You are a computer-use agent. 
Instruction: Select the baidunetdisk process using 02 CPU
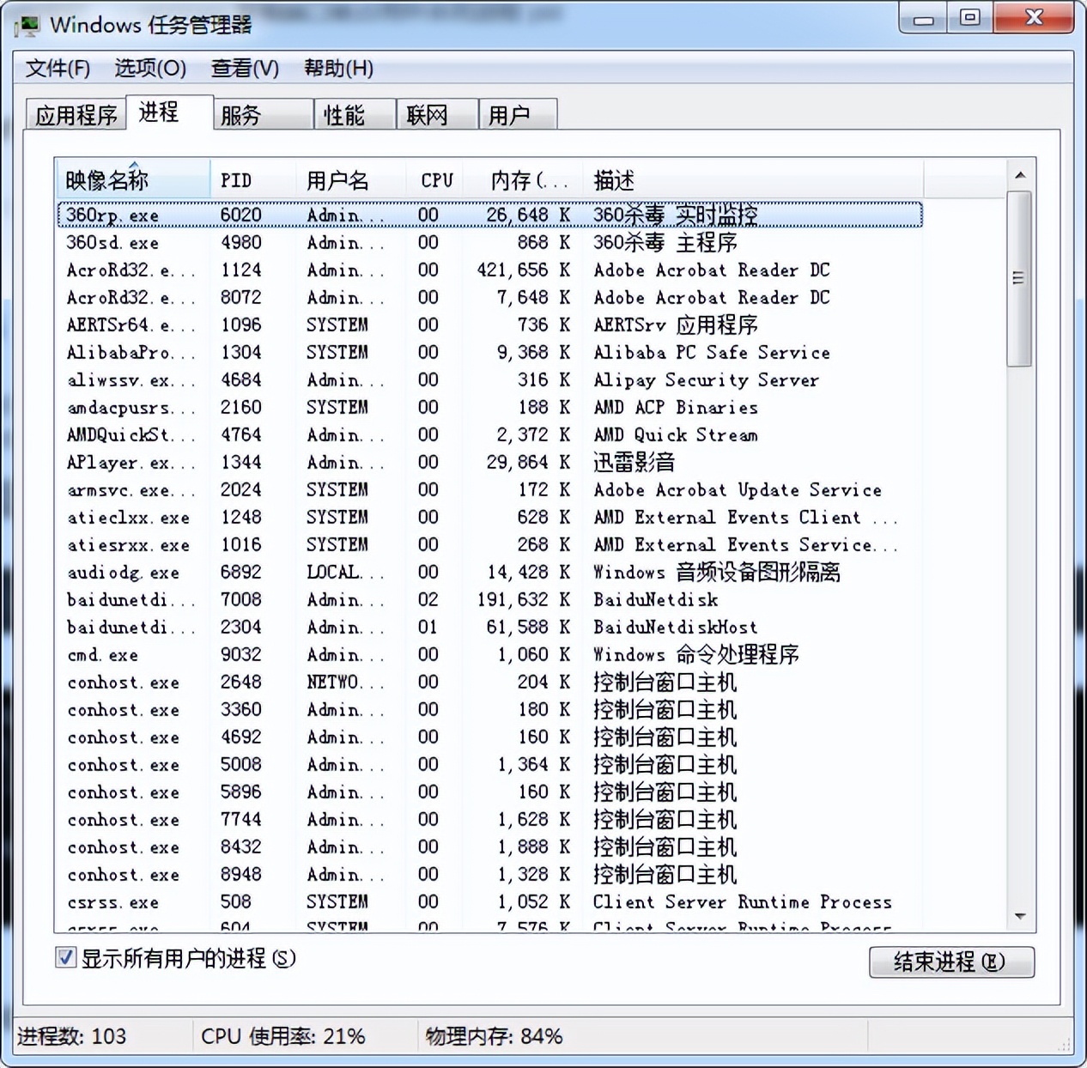pyautogui.click(x=343, y=599)
